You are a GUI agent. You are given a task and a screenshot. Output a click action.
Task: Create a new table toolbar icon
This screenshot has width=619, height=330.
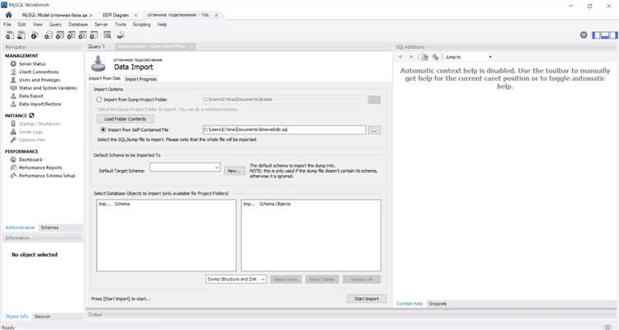click(59, 35)
